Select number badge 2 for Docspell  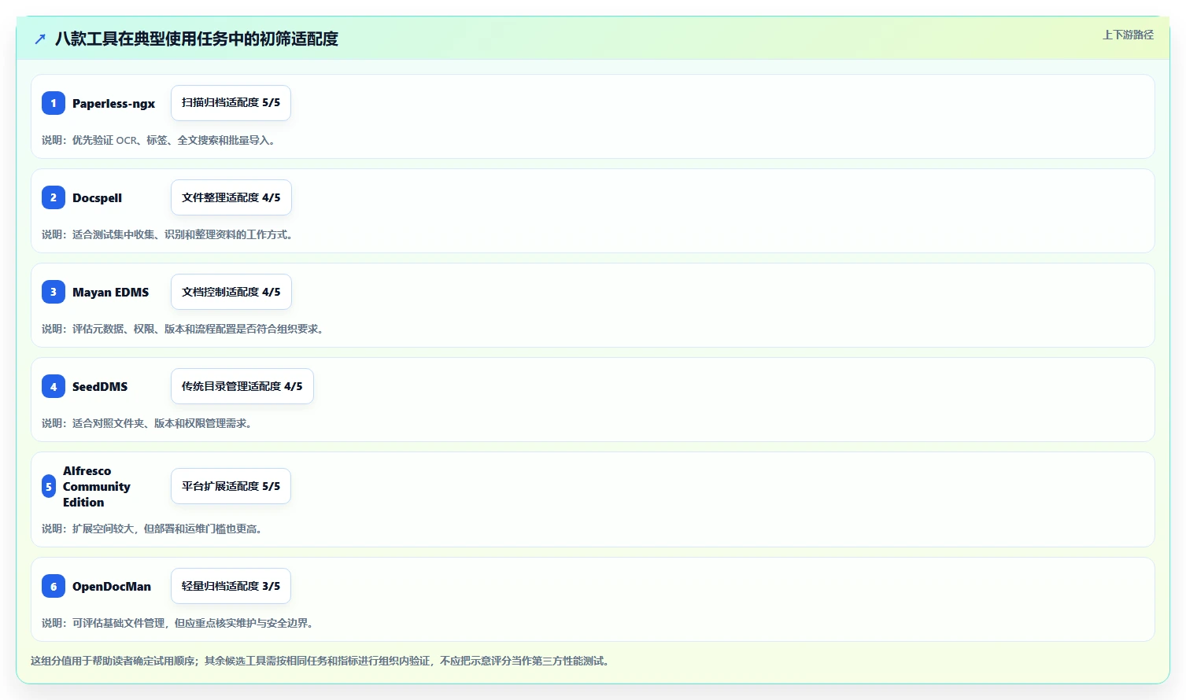tap(54, 197)
